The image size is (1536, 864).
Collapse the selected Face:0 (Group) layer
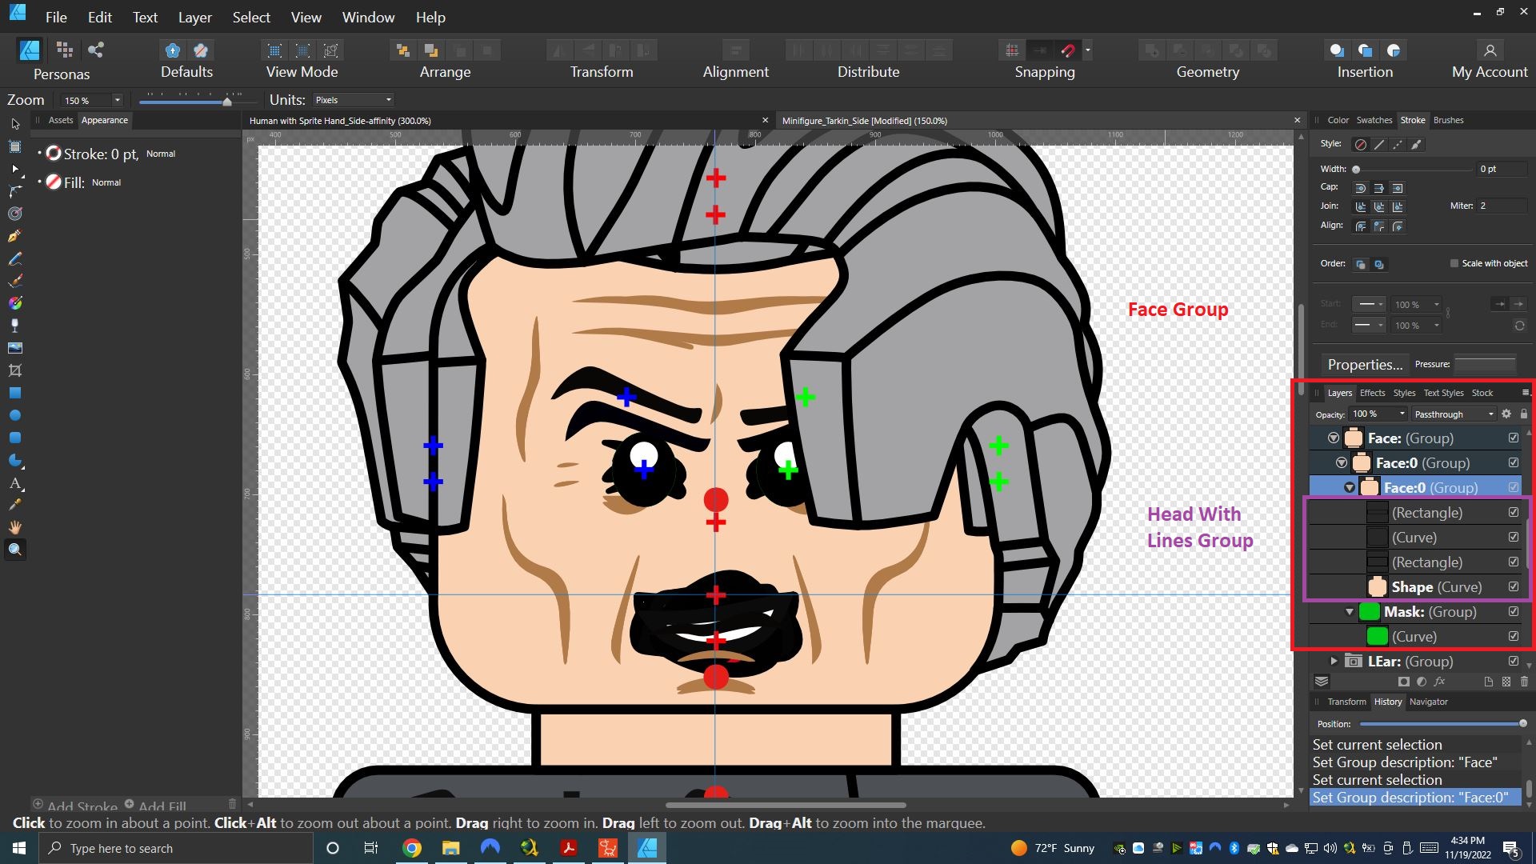pos(1350,487)
